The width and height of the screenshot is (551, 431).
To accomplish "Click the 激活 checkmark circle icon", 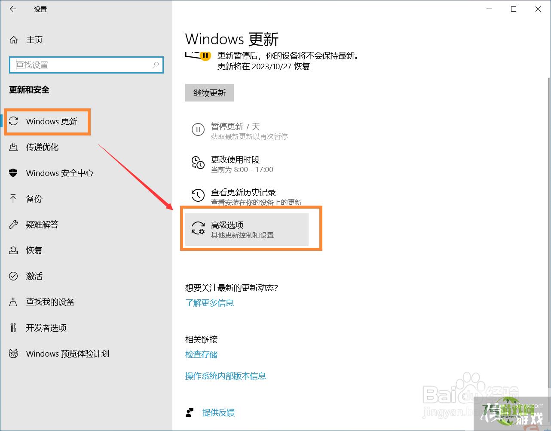I will [13, 276].
